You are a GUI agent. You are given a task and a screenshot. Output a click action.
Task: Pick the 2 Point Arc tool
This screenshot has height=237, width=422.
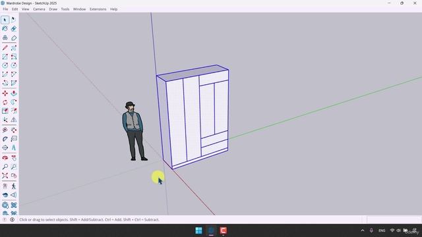coord(13,74)
